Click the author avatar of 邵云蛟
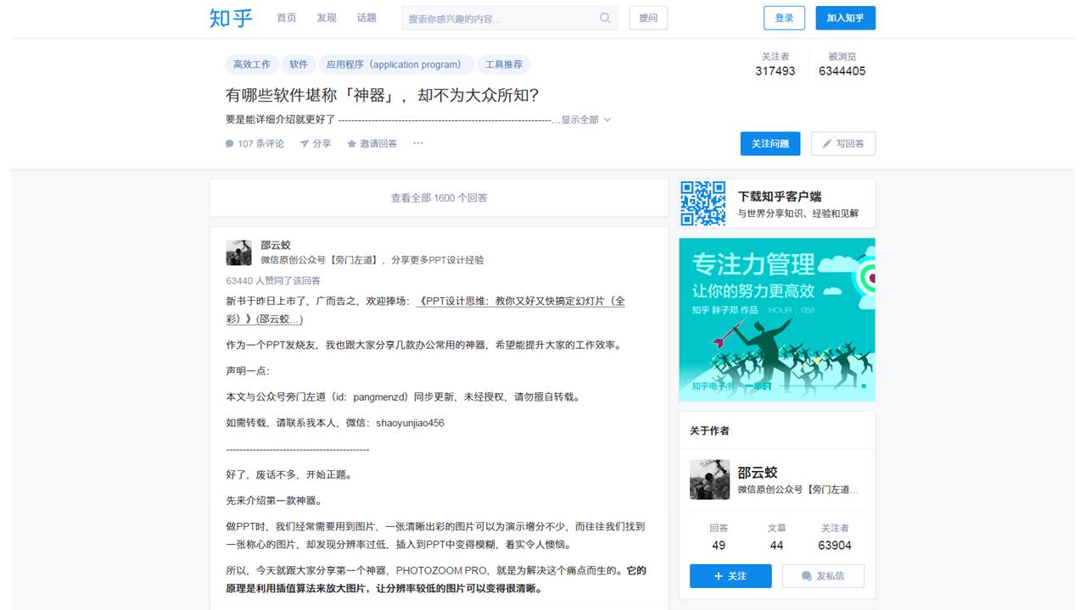 pos(238,252)
